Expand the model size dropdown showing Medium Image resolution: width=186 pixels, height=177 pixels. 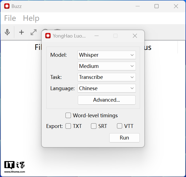click(x=107, y=66)
